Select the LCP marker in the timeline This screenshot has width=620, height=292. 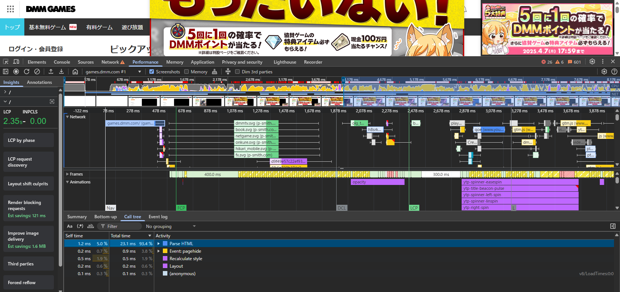tap(414, 208)
